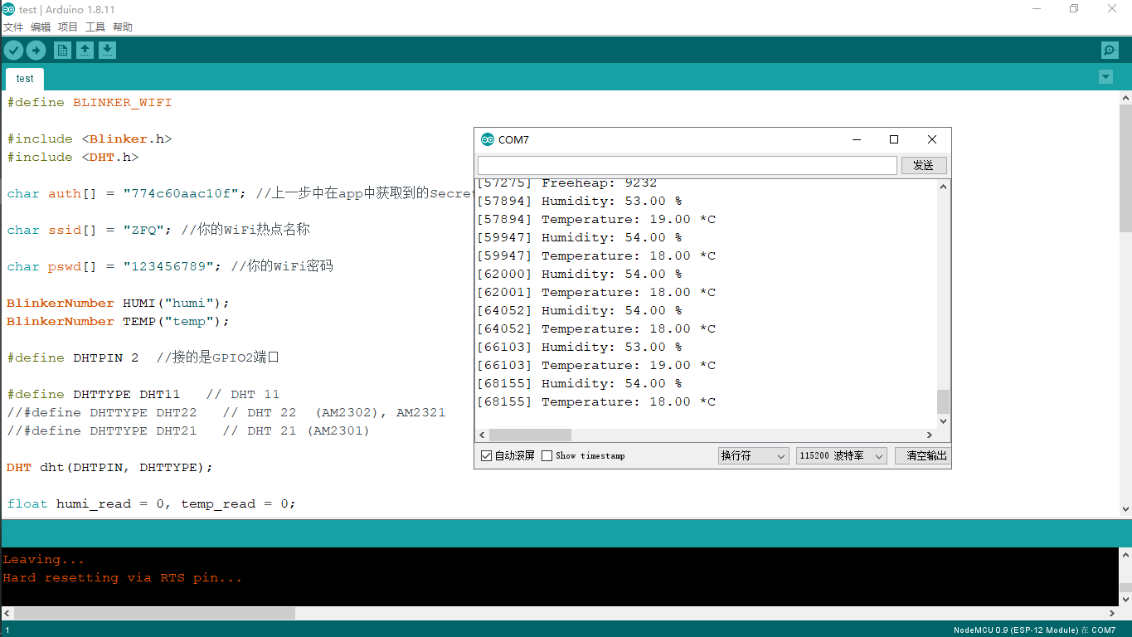Click the COM7 window Arduino icon

click(488, 139)
